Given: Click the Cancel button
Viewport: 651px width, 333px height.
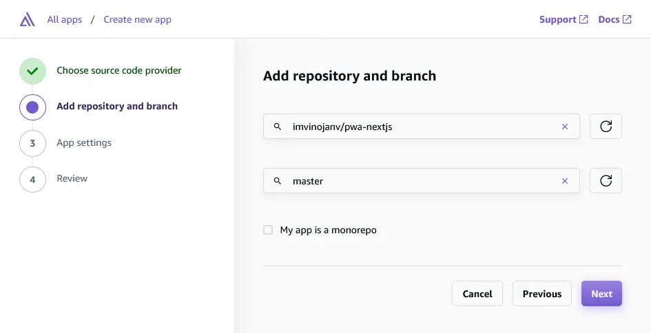Looking at the screenshot, I should pyautogui.click(x=477, y=294).
